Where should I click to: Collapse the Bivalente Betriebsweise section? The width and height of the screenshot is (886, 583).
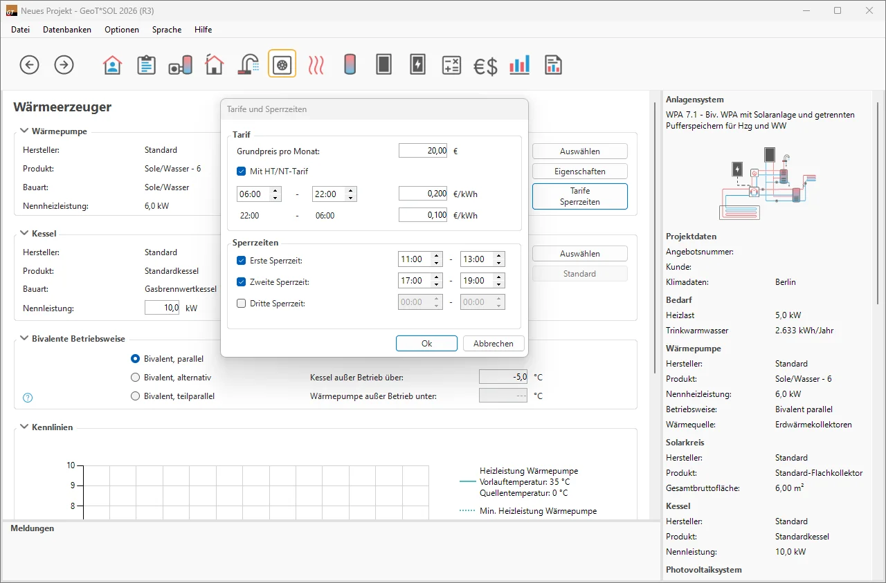(24, 338)
